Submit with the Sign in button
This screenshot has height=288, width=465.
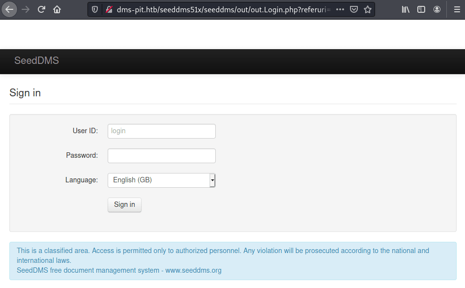[124, 205]
